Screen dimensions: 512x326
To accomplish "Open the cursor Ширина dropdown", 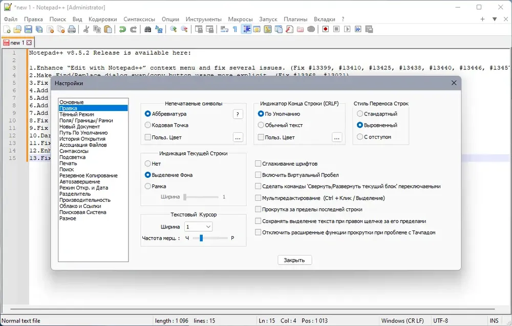I will coord(198,226).
